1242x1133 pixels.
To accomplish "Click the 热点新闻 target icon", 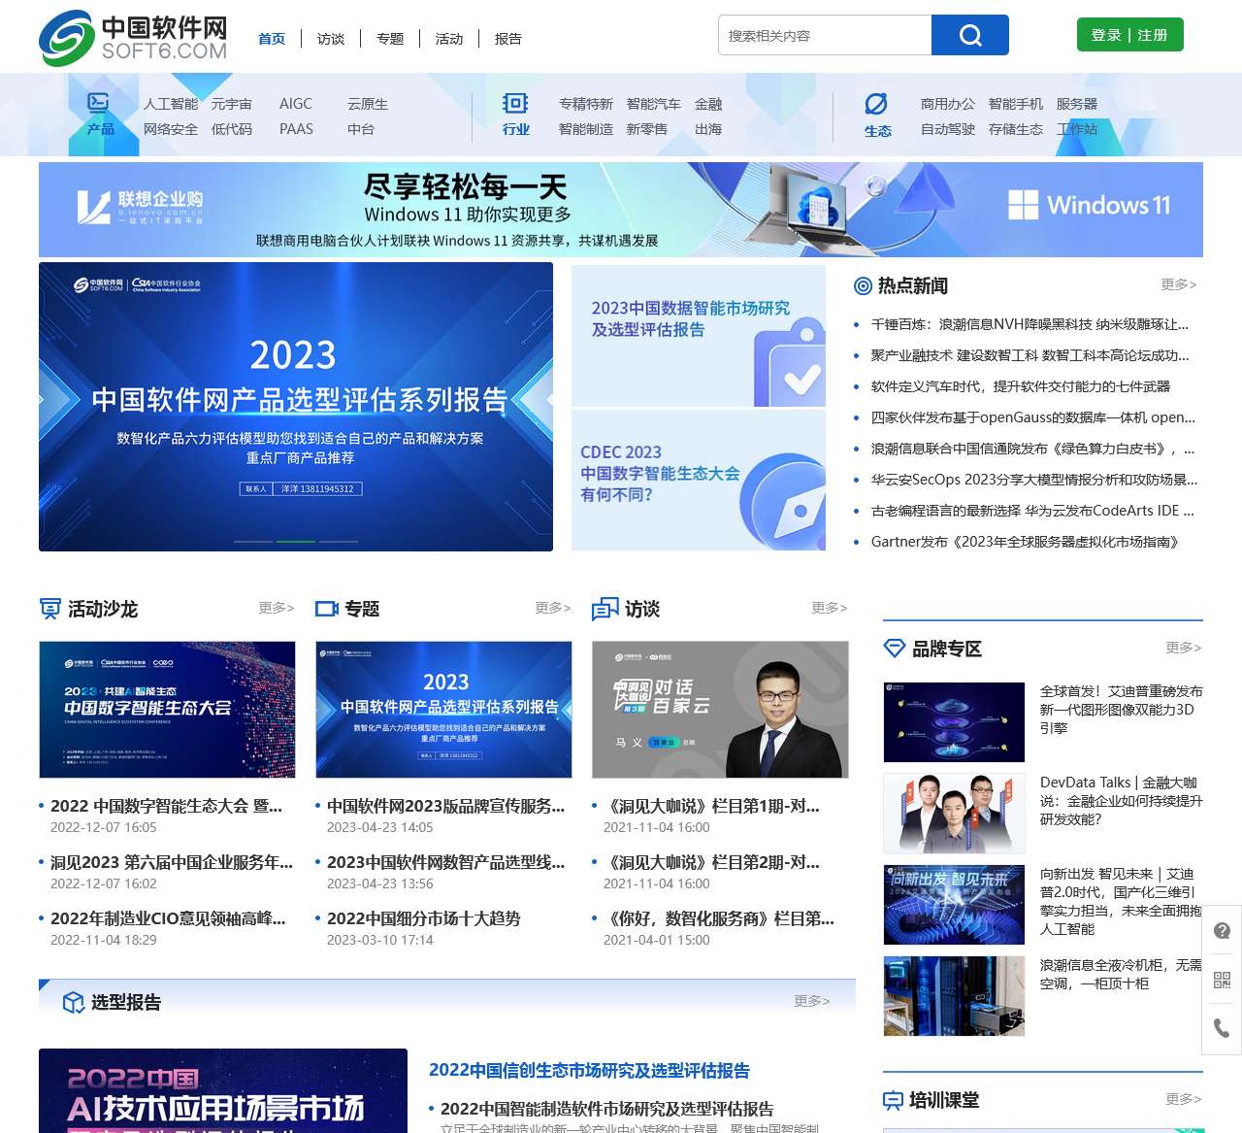I will (x=863, y=285).
